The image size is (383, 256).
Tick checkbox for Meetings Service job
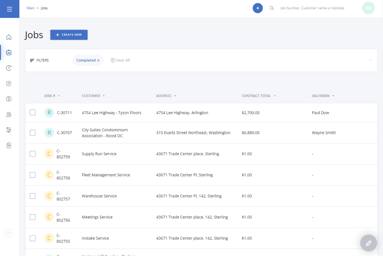(33, 217)
